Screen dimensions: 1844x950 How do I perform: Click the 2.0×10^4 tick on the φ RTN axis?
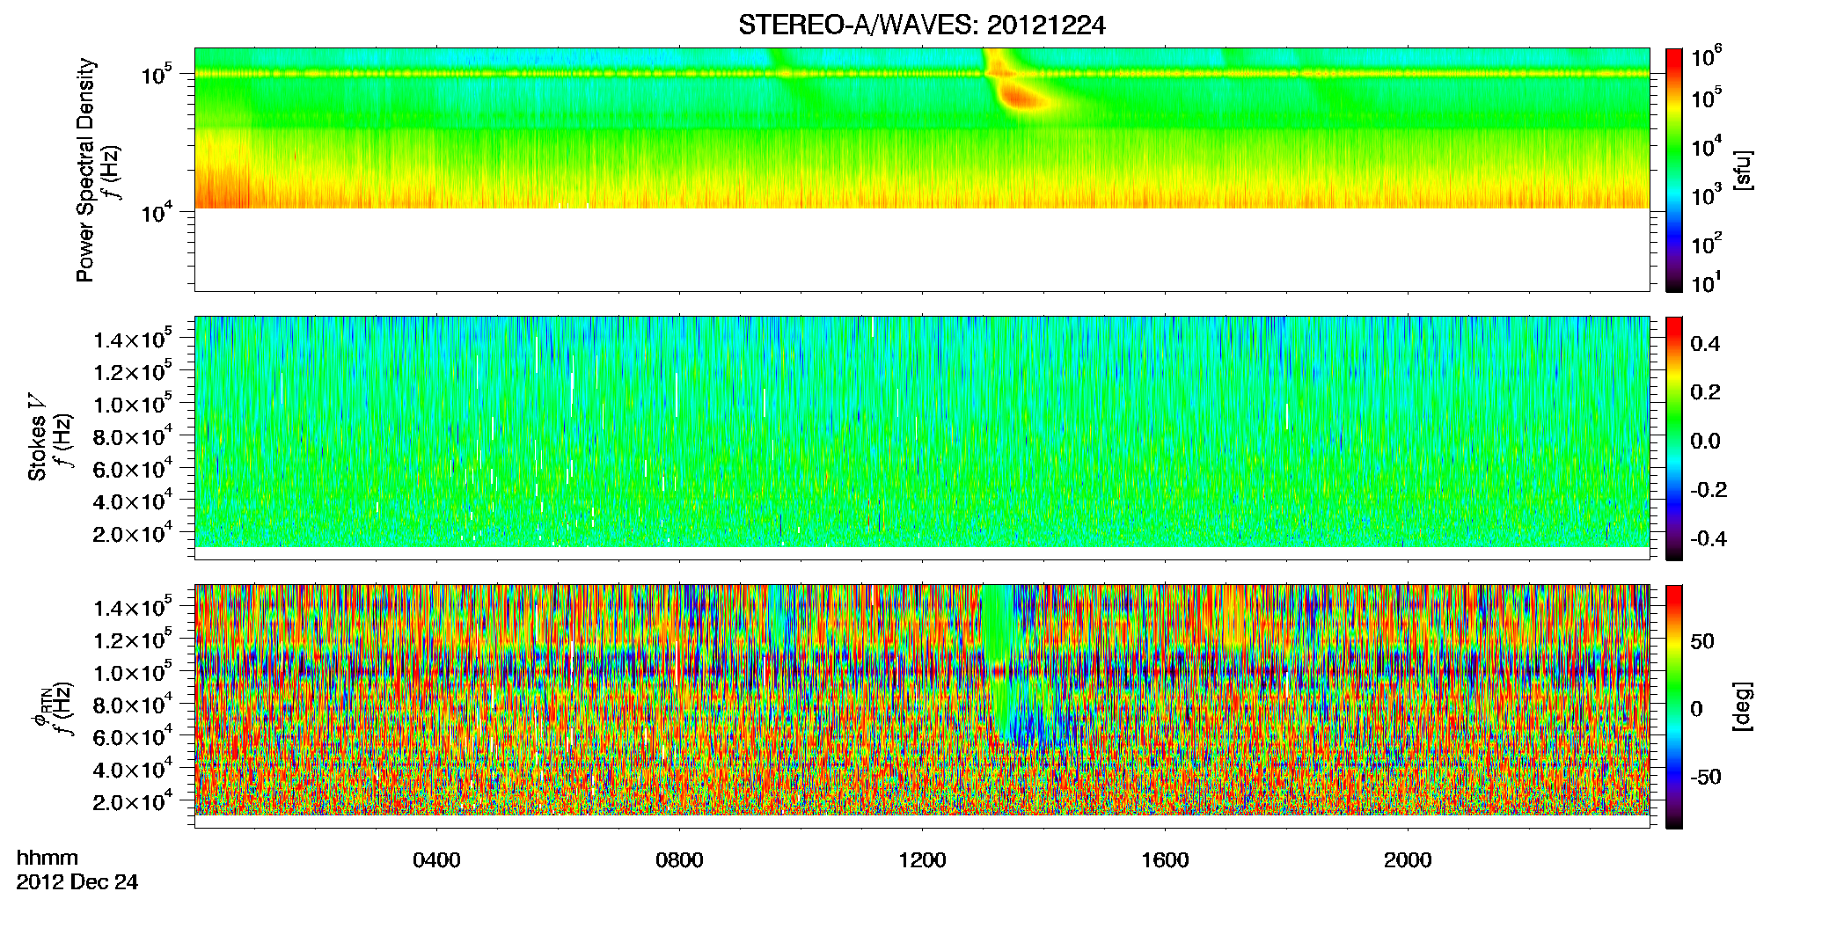132,803
